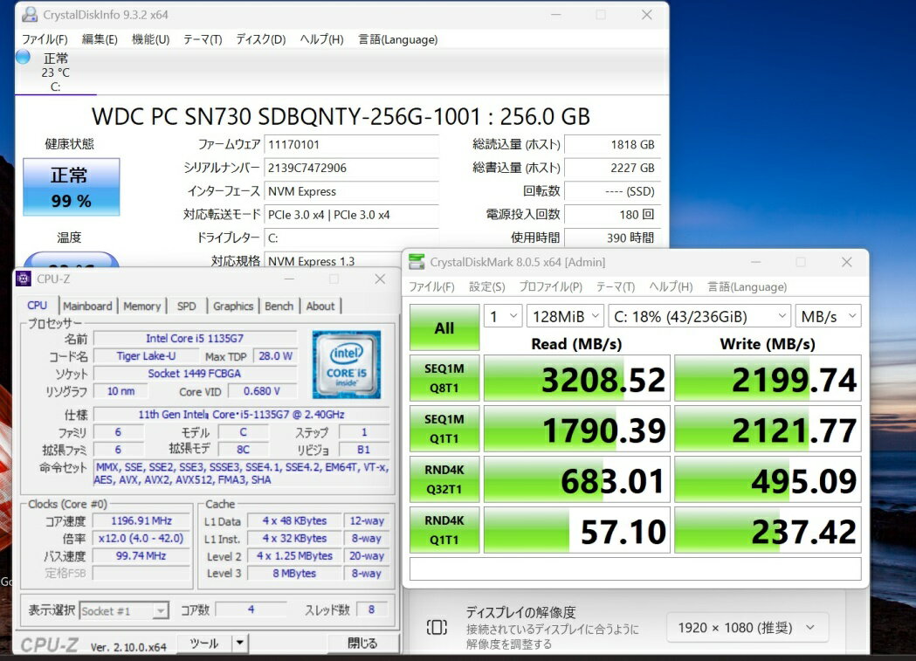Open 言語(Language) menu in CrystalDiskInfo

click(x=398, y=39)
